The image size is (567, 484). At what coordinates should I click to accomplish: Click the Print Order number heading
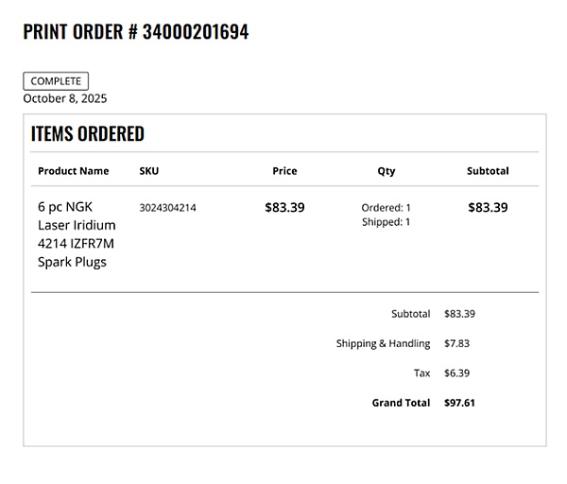[136, 31]
